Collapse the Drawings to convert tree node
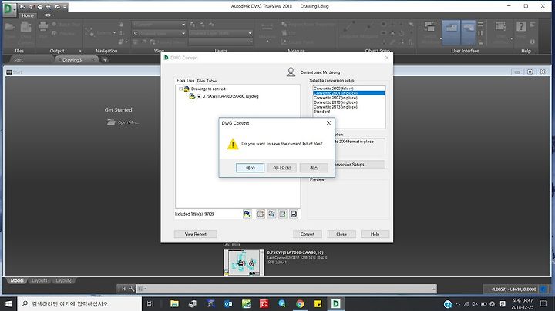The width and height of the screenshot is (555, 311). [x=180, y=89]
